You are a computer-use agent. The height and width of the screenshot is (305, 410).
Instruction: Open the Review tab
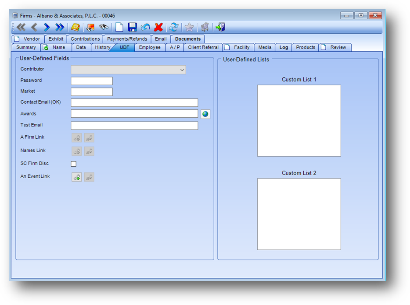335,47
